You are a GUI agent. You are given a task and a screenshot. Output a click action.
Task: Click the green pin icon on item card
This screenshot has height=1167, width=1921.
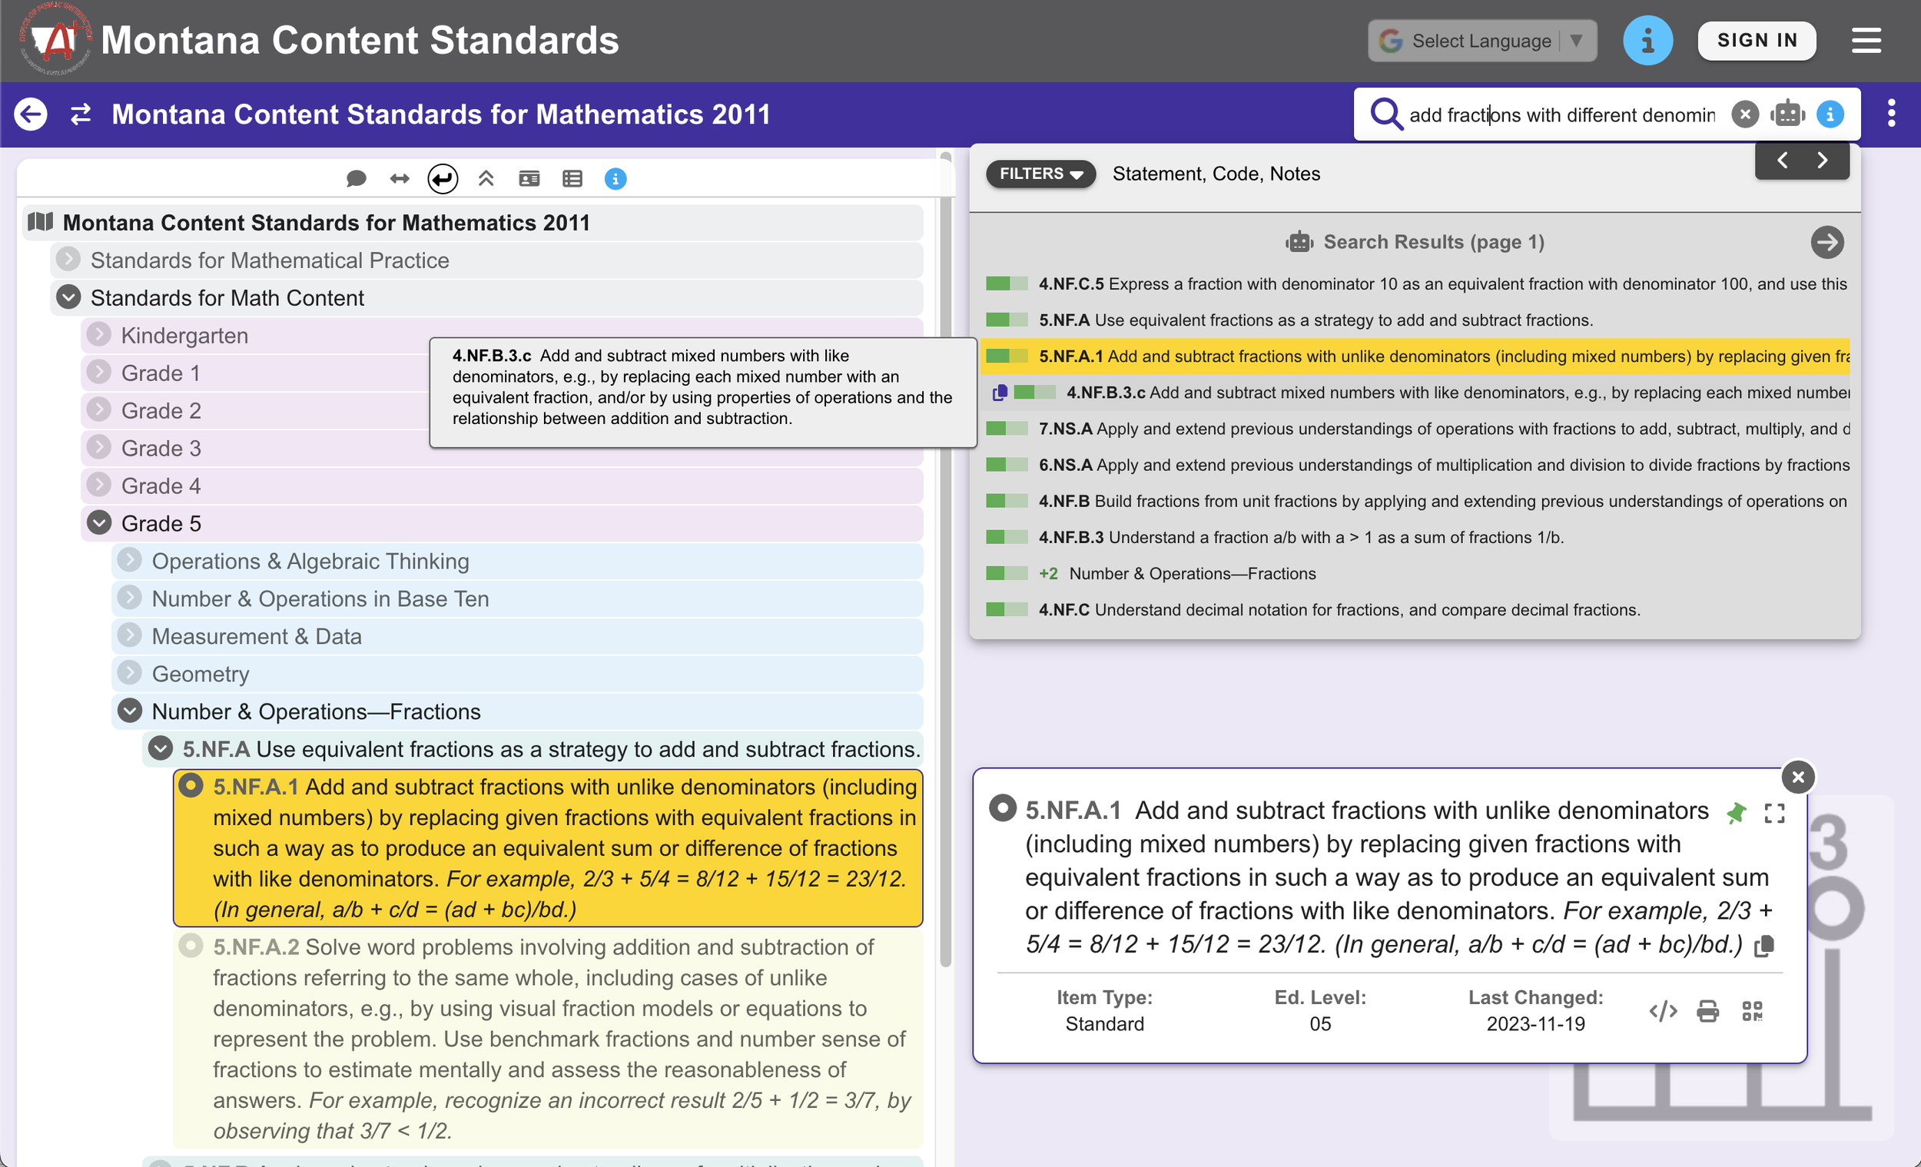(1736, 813)
